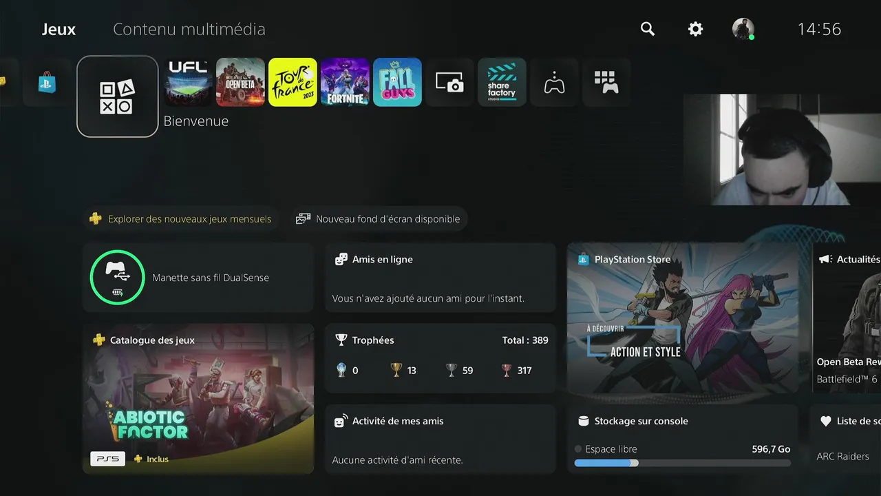
Task: Open the search magnifier icon
Action: pos(648,29)
